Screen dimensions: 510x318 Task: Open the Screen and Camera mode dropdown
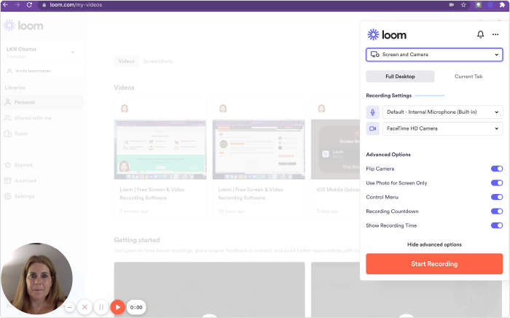[434, 55]
